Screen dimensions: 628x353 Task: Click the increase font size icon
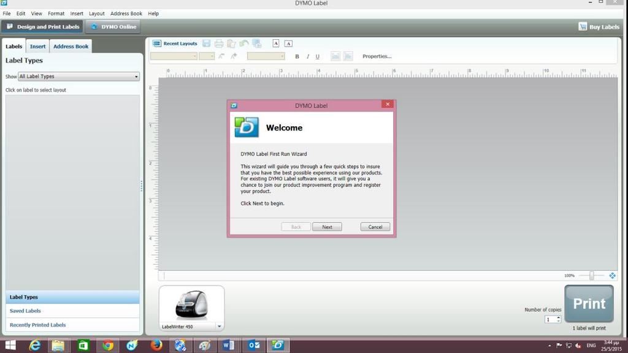234,56
